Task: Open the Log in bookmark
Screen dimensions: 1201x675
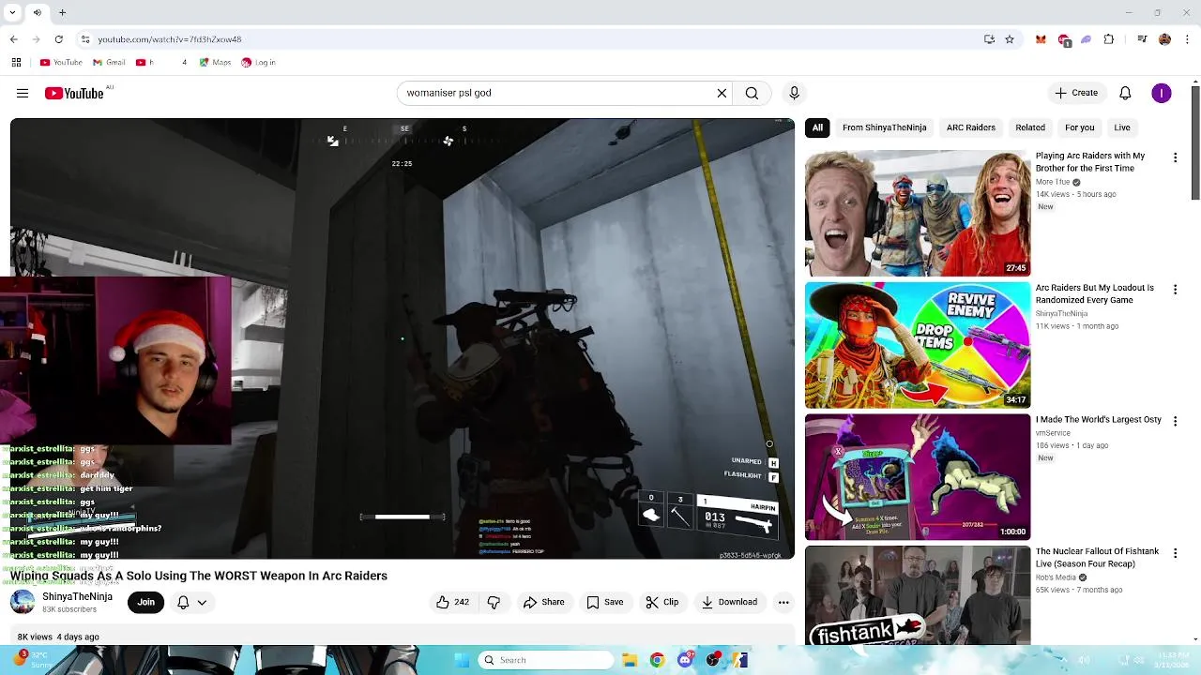Action: point(258,63)
